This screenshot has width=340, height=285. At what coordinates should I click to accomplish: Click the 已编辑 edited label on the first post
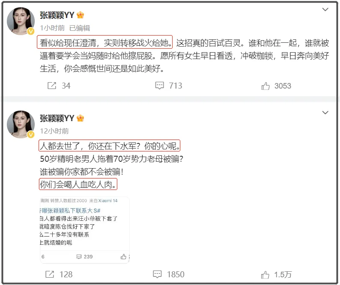click(x=80, y=28)
